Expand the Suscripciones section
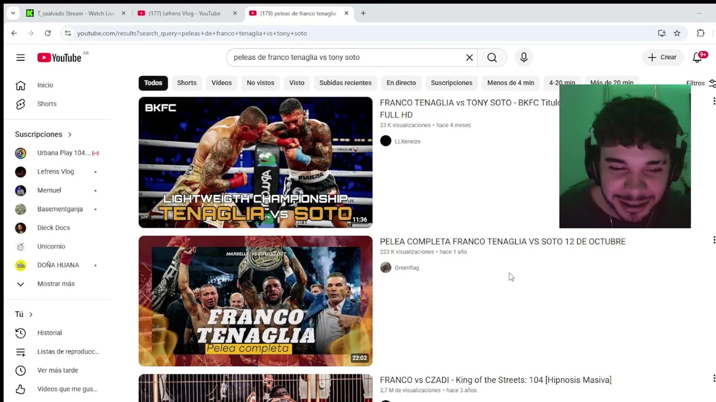 44,135
